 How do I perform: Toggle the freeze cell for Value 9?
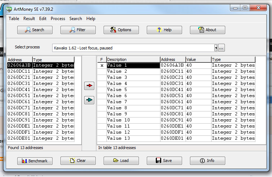tap(102, 114)
